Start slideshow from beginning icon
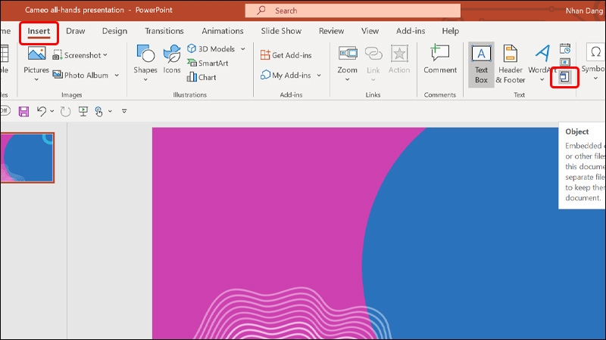Image resolution: width=606 pixels, height=340 pixels. click(x=83, y=111)
